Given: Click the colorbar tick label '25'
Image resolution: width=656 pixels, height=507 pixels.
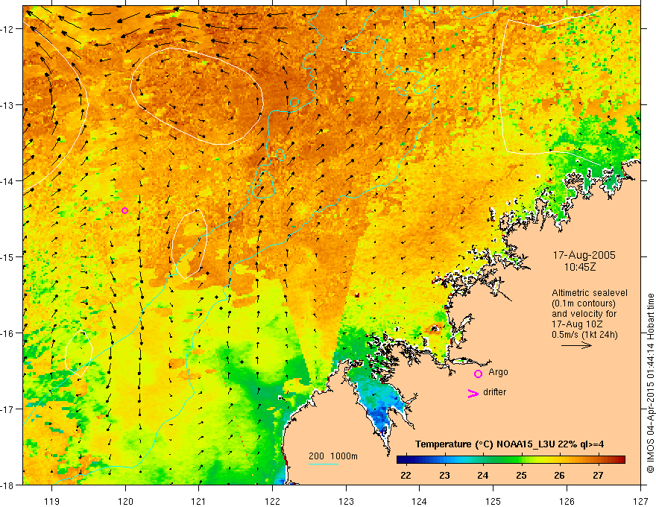Looking at the screenshot, I should (521, 475).
